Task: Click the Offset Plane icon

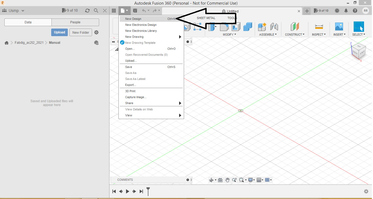Action: point(295,27)
